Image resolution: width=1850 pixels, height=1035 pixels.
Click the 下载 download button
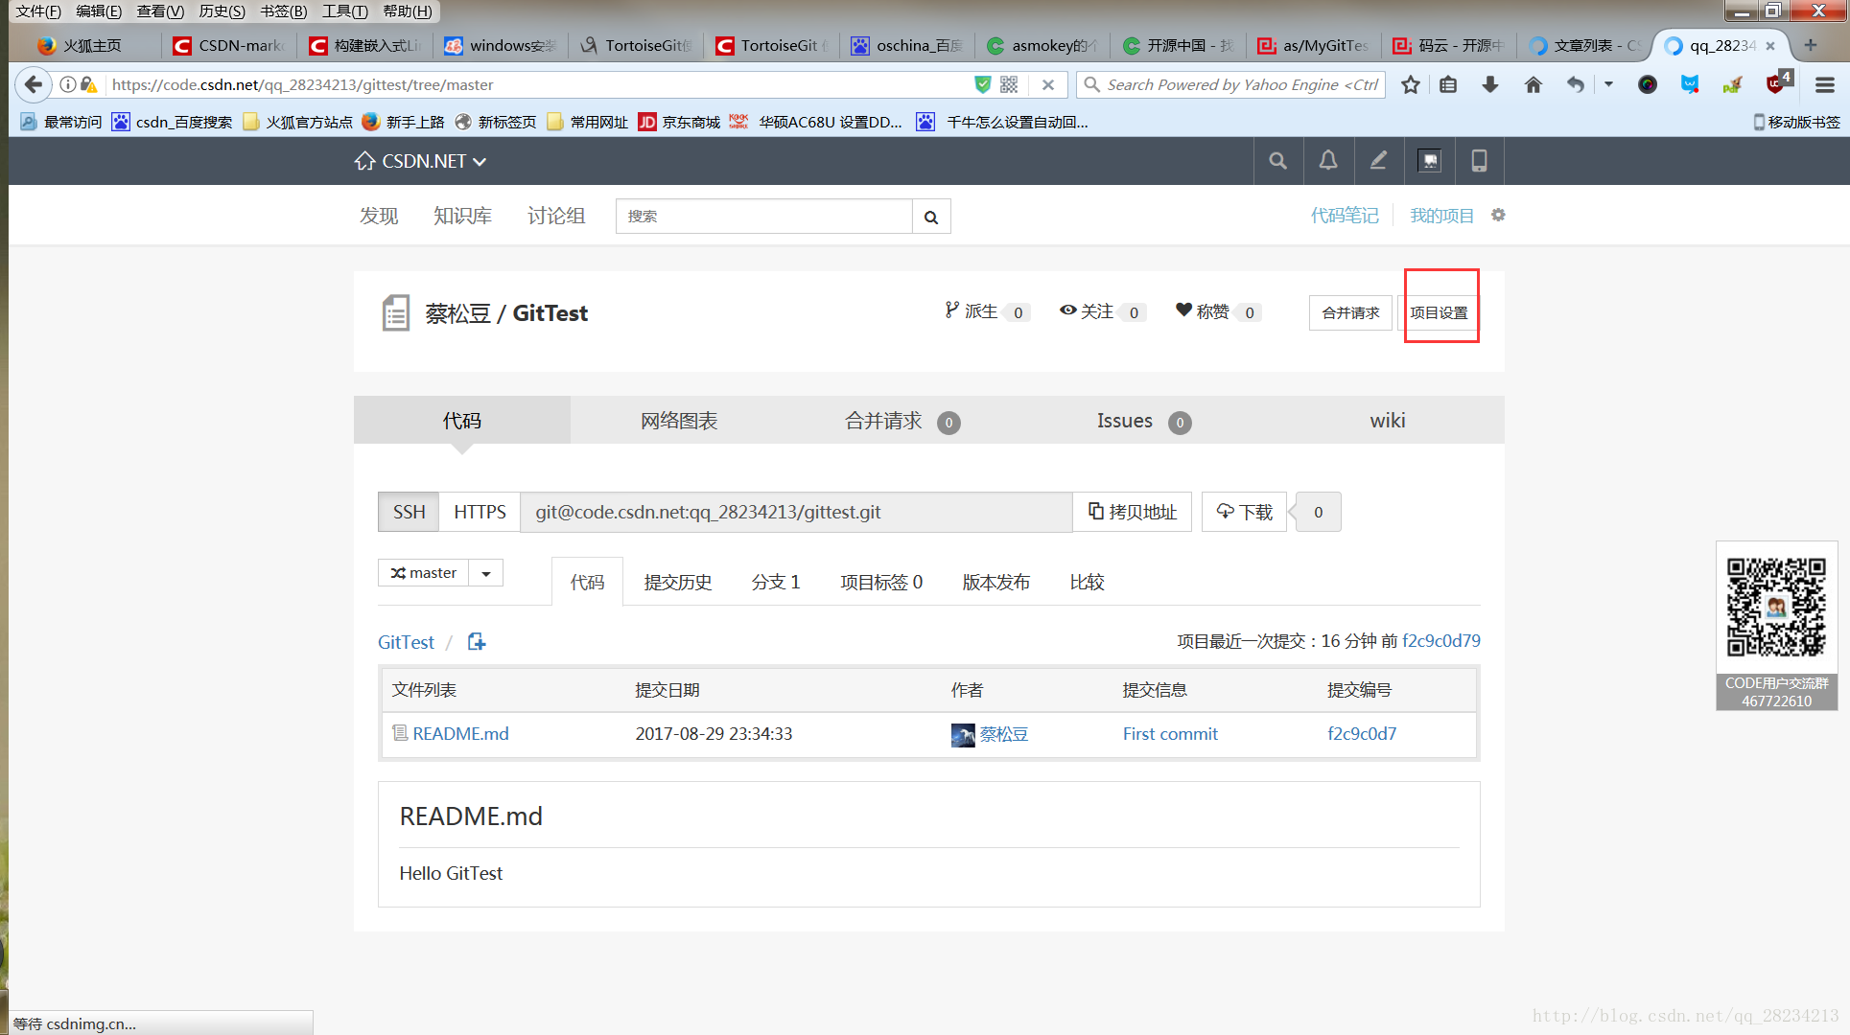tap(1244, 512)
